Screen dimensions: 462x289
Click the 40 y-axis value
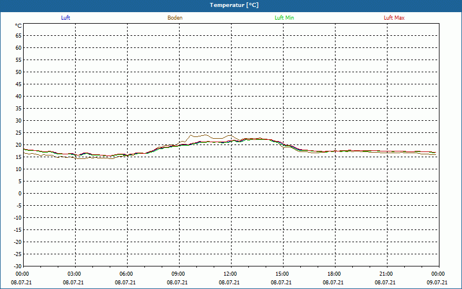(18, 97)
